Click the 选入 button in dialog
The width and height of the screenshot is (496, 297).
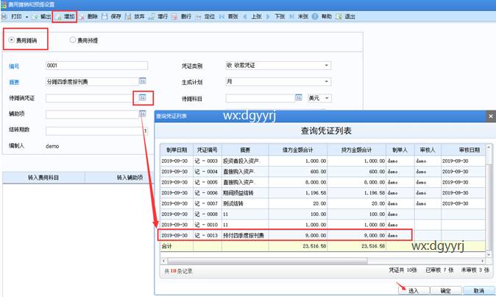tap(413, 290)
